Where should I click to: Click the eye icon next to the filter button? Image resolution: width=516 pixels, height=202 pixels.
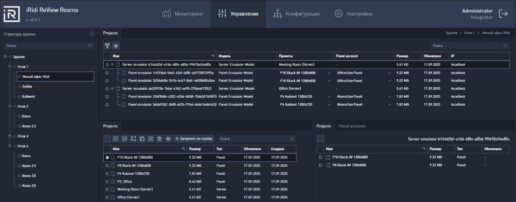[116, 46]
